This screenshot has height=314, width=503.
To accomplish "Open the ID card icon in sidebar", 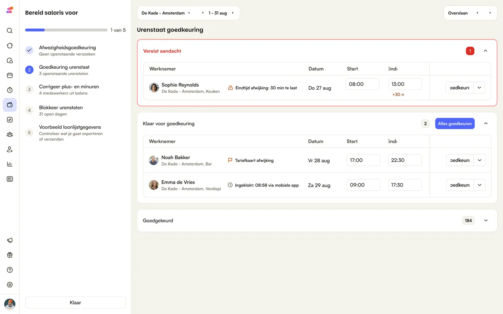I will pos(10,179).
